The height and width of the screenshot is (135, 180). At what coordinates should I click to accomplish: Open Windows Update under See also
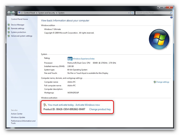(18, 117)
